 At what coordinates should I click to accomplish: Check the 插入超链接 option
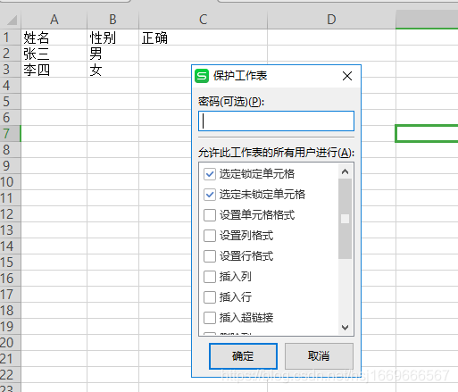tap(210, 318)
